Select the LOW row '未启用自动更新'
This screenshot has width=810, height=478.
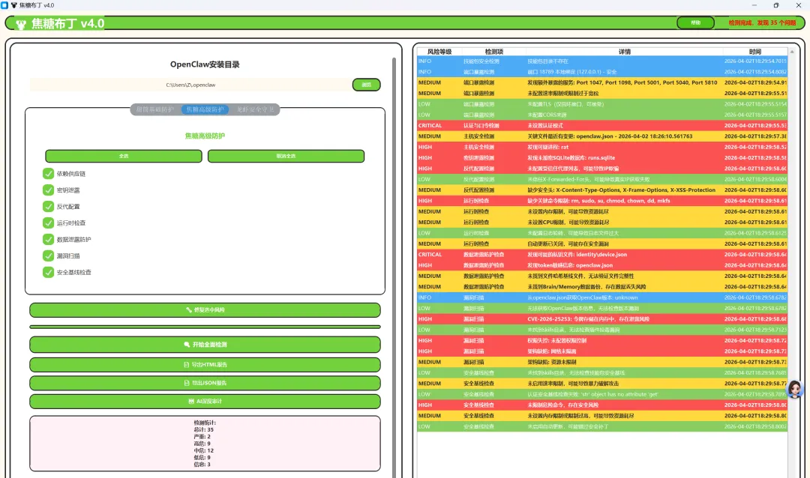click(602, 426)
